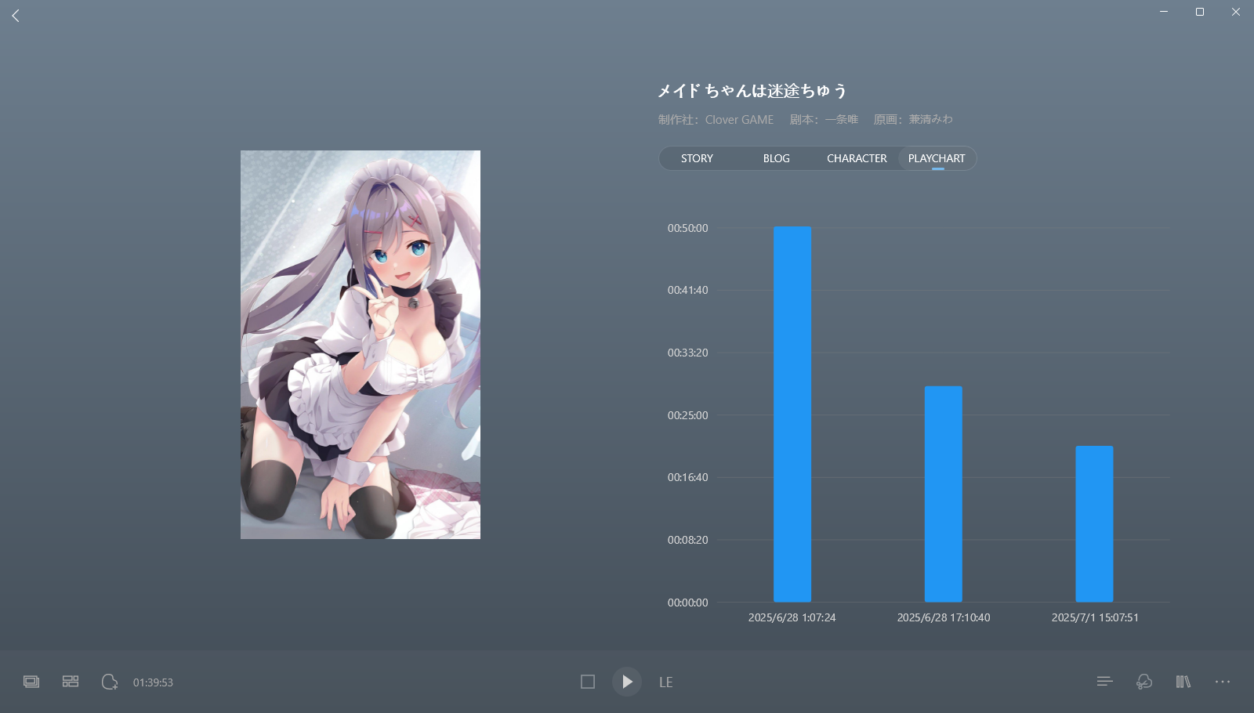Open the screenshot gallery icon at bottom left
The height and width of the screenshot is (713, 1254).
[31, 682]
